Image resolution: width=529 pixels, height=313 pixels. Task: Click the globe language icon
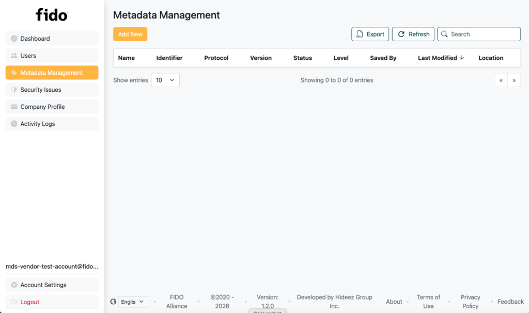tap(113, 302)
